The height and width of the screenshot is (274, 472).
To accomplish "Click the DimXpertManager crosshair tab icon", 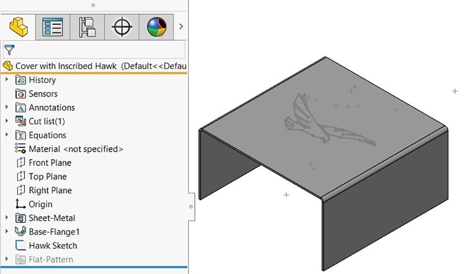I will (x=121, y=27).
